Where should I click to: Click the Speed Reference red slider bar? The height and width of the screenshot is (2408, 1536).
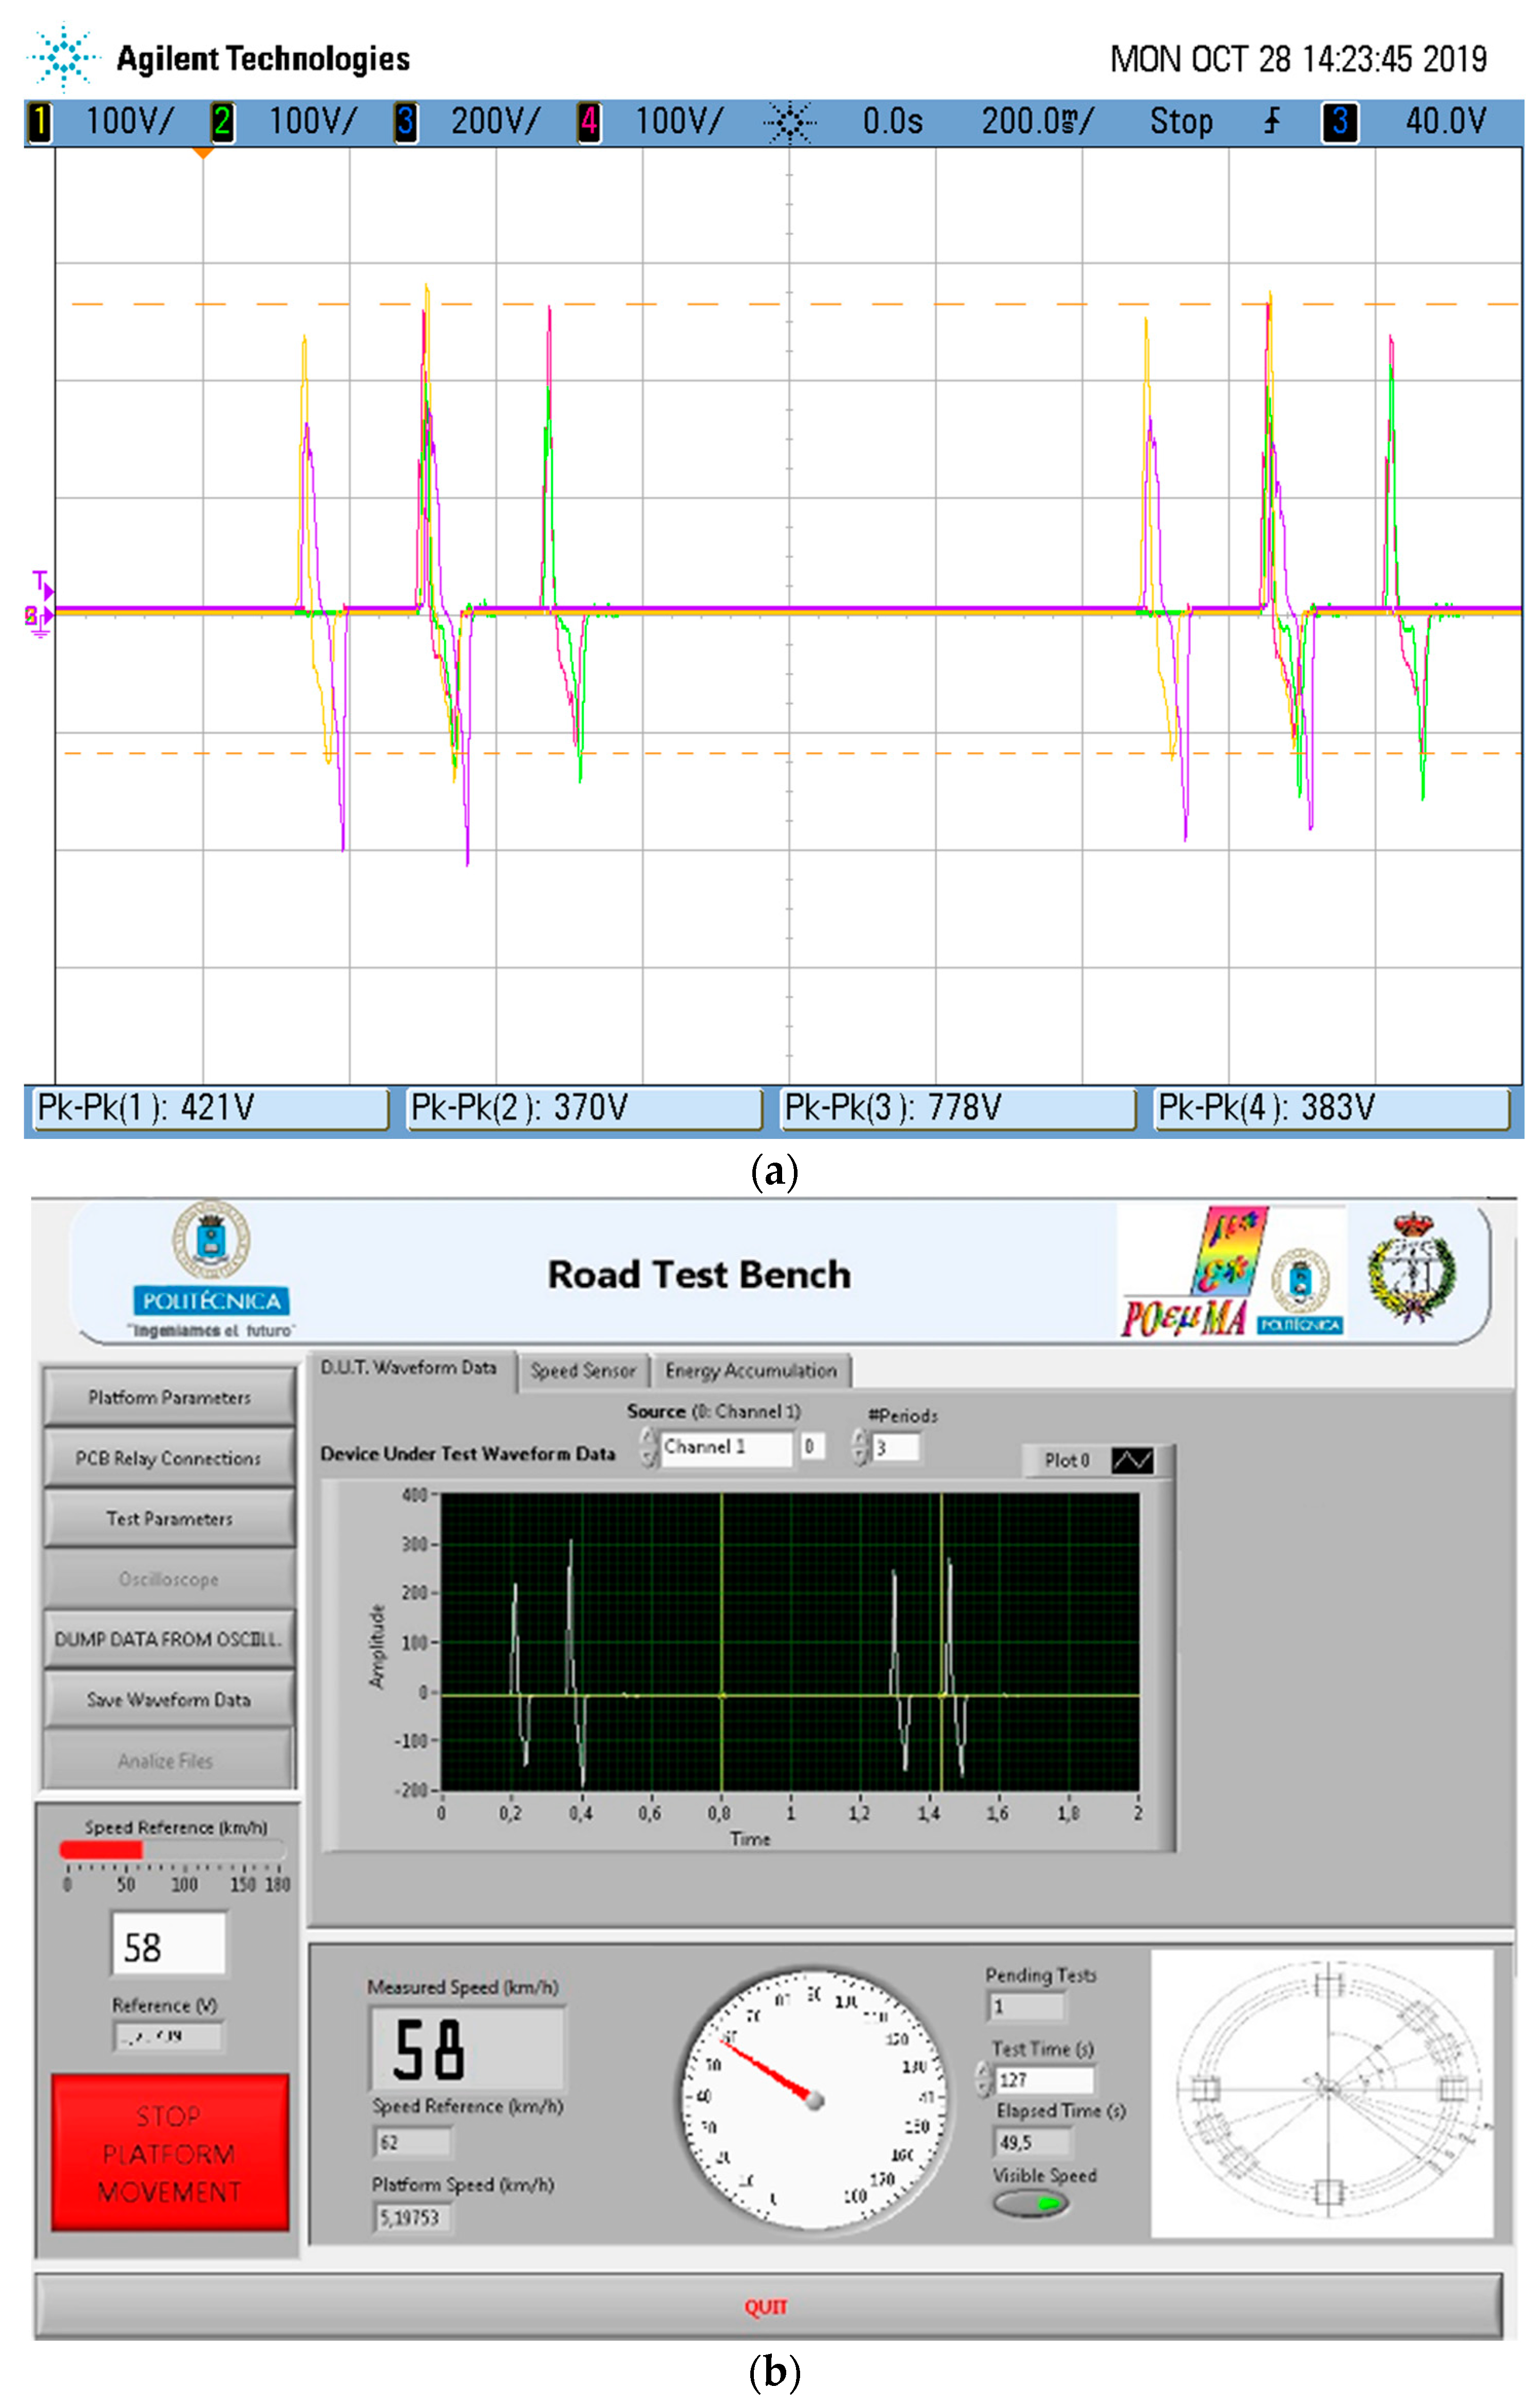[x=101, y=1850]
